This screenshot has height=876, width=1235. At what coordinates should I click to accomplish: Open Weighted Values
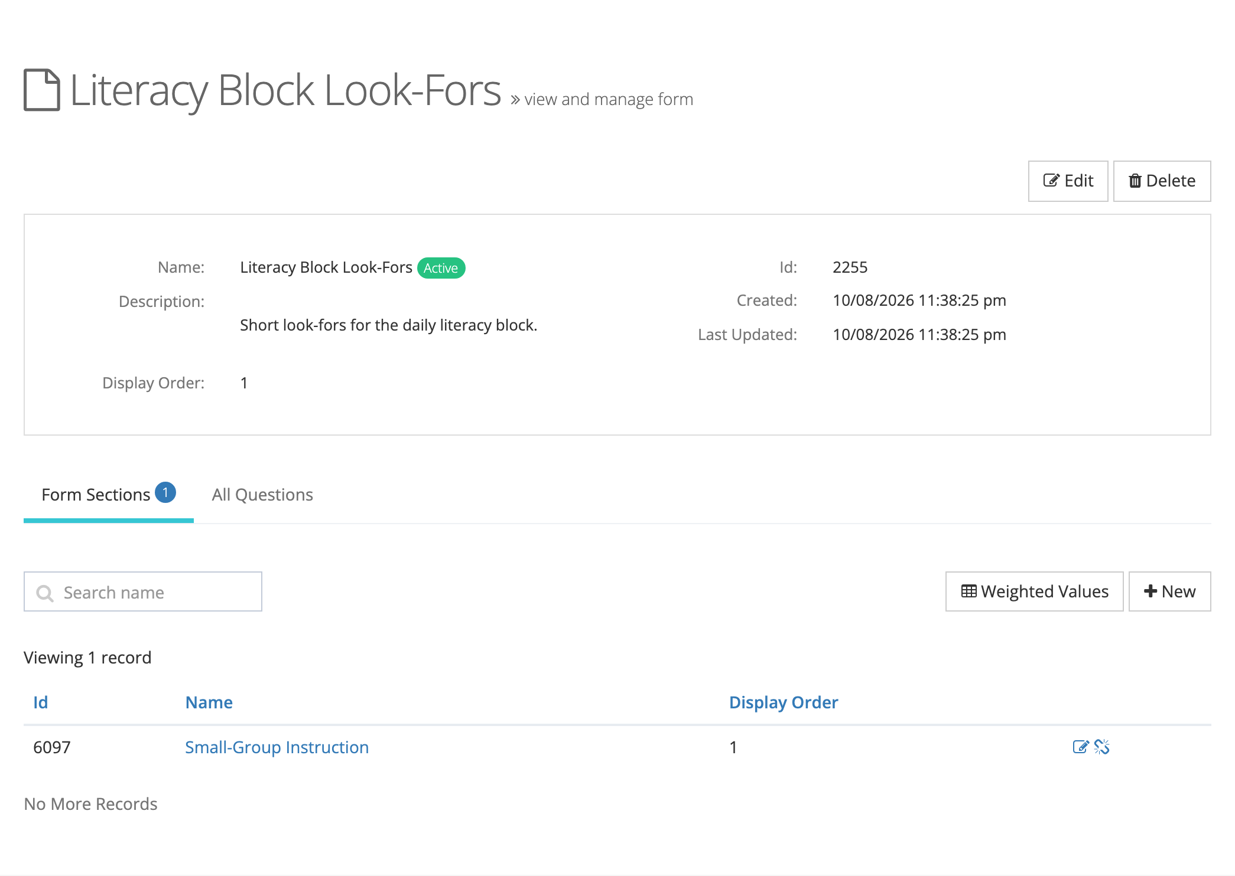pos(1034,591)
